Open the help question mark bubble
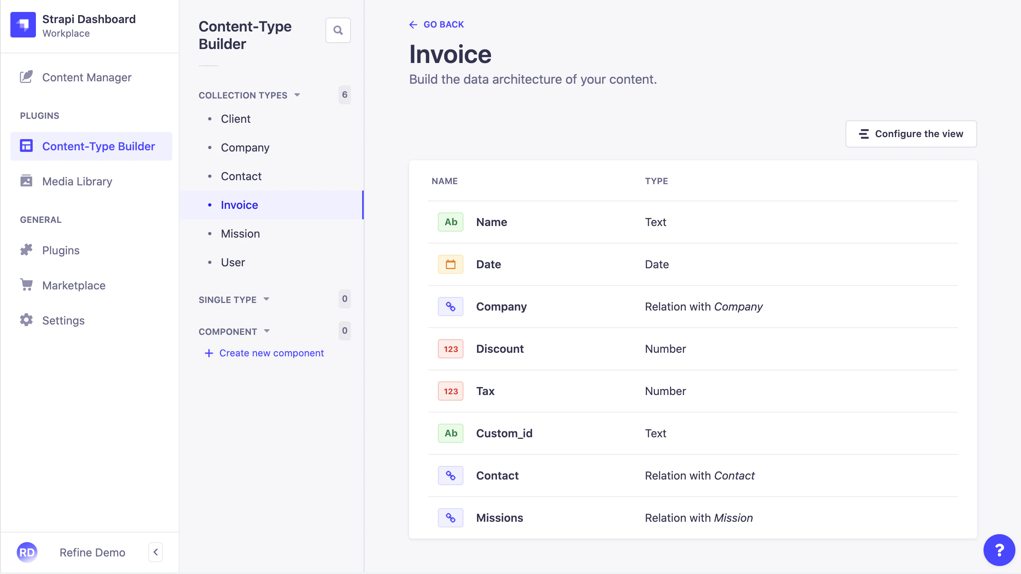Image resolution: width=1021 pixels, height=574 pixels. tap(999, 550)
